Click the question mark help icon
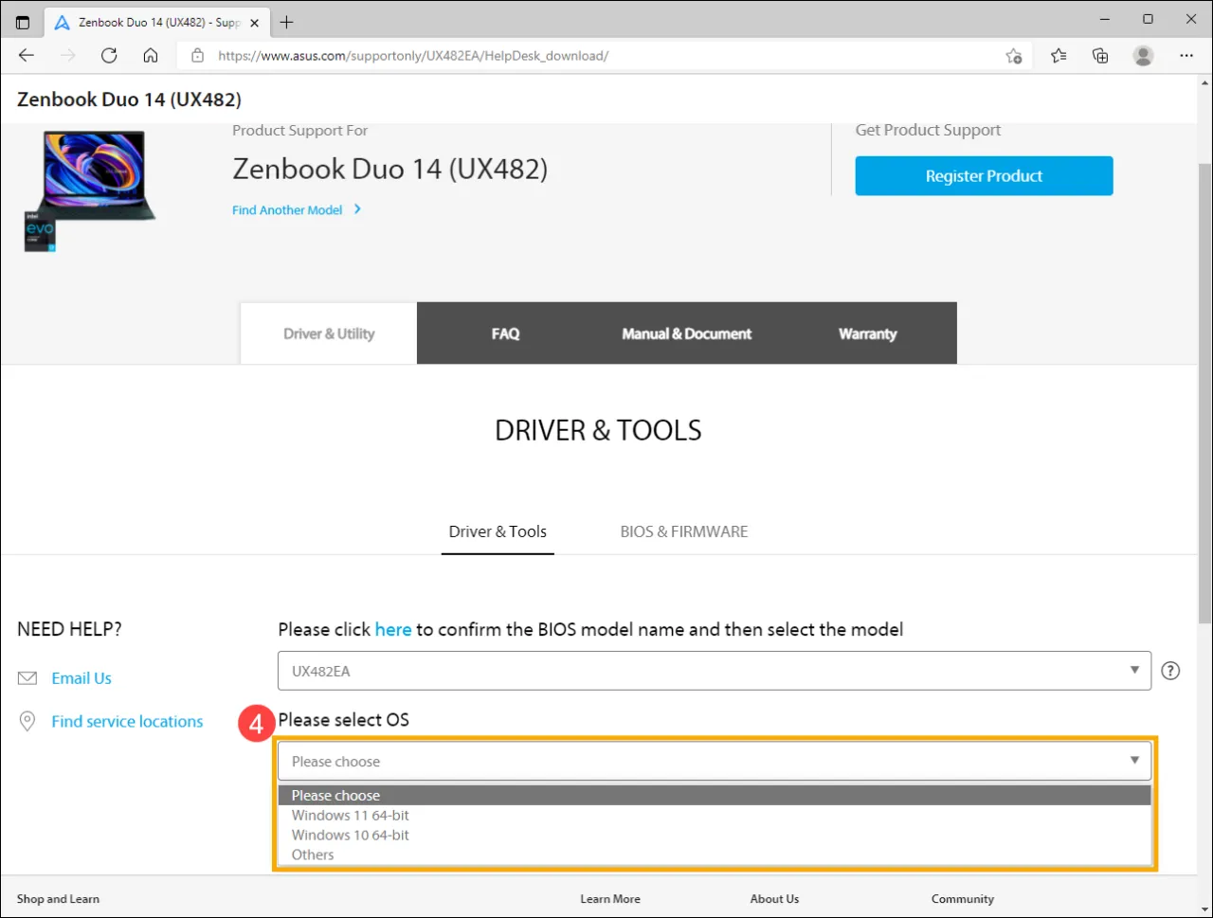The height and width of the screenshot is (918, 1213). coord(1170,671)
